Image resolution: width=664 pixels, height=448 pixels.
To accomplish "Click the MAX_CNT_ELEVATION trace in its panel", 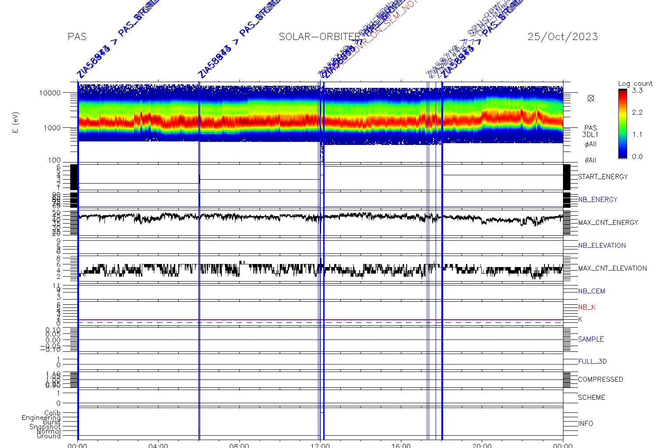I will click(321, 269).
